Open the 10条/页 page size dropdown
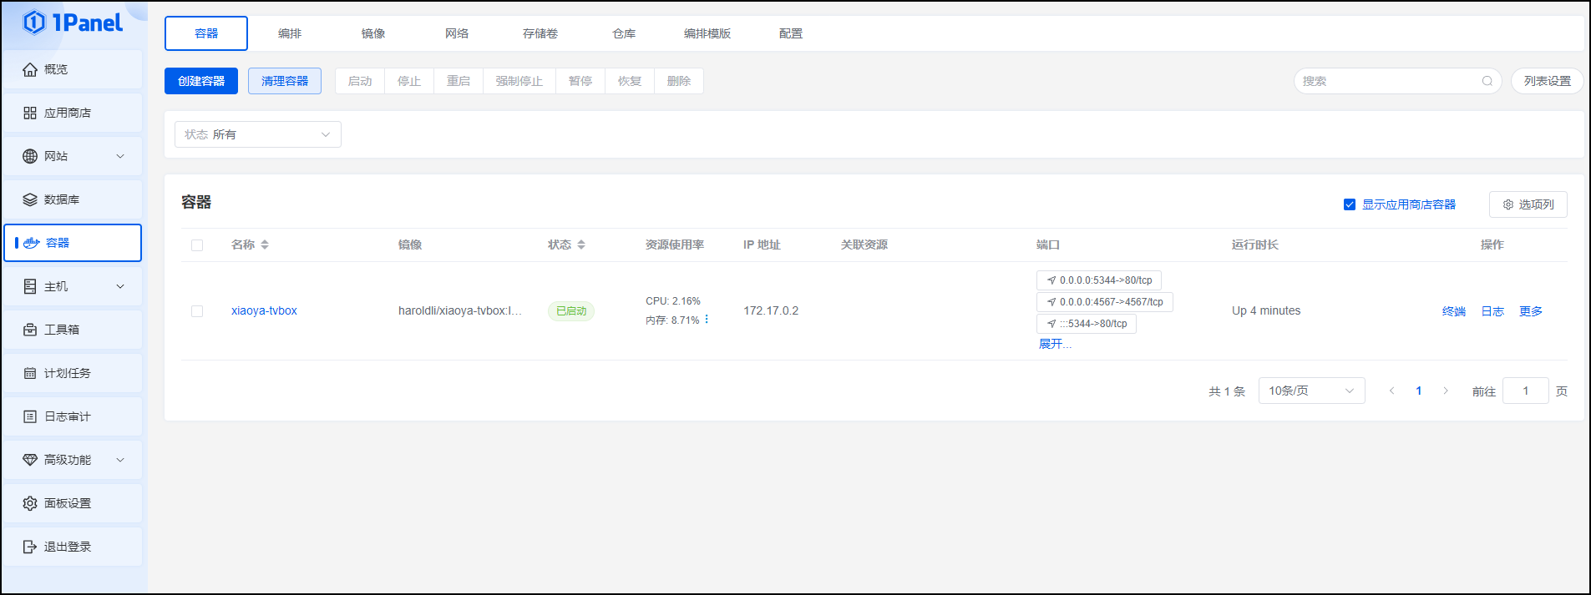 point(1312,391)
